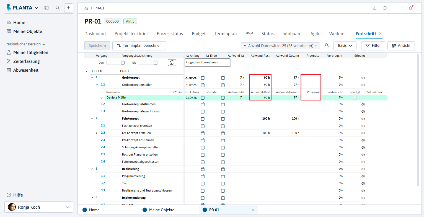Click the refresh date range icon button
Screen dimensions: 424x217
(172, 63)
